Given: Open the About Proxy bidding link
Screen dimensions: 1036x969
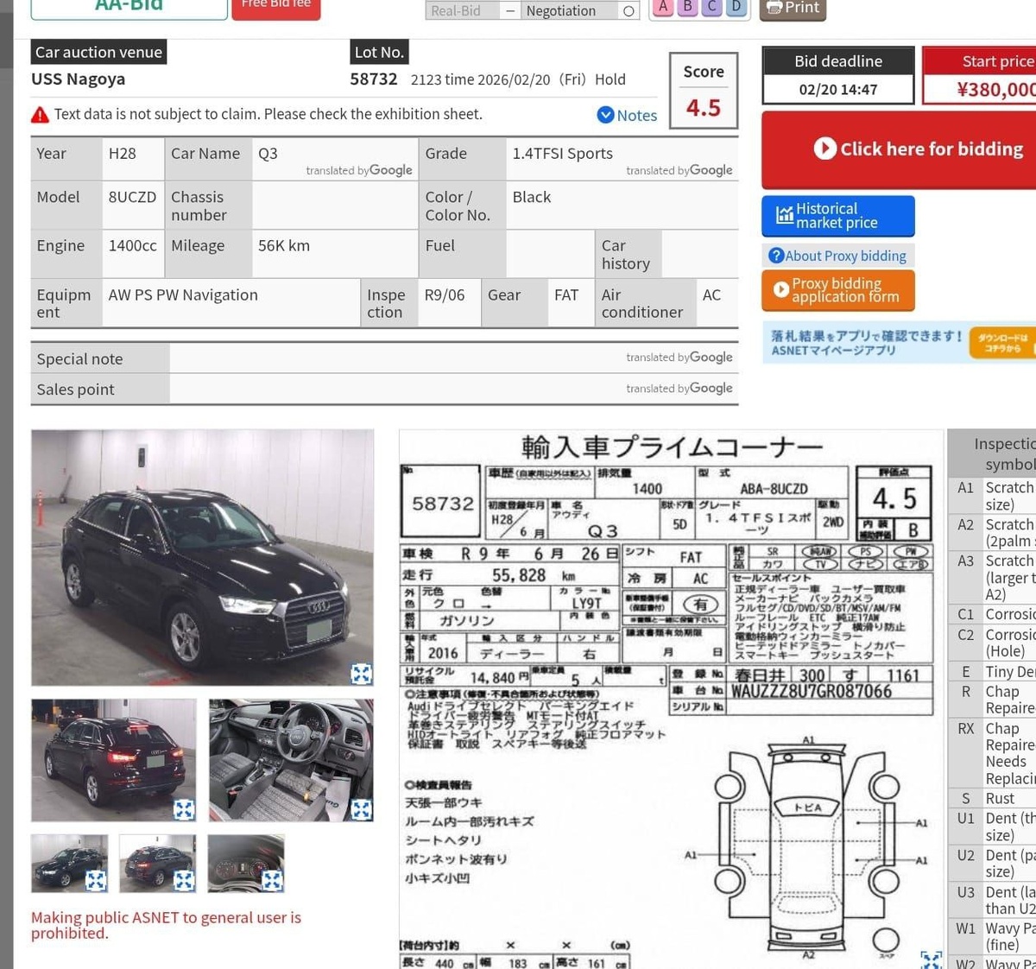Looking at the screenshot, I should click(x=837, y=256).
